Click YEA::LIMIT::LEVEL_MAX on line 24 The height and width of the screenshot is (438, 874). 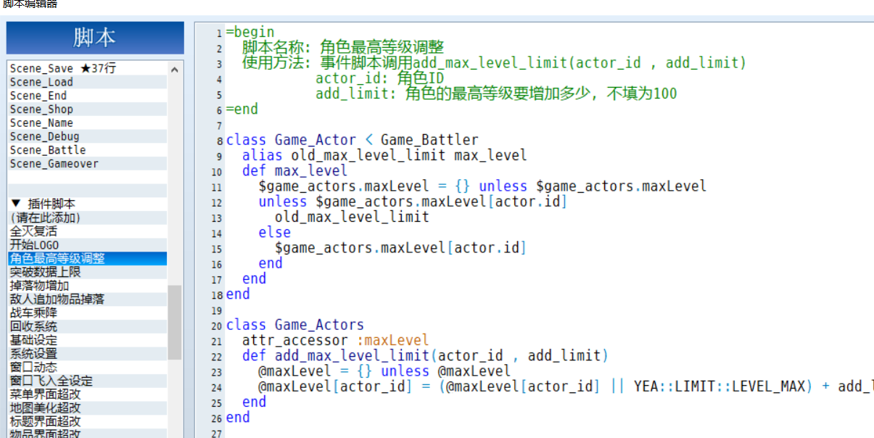tap(720, 387)
